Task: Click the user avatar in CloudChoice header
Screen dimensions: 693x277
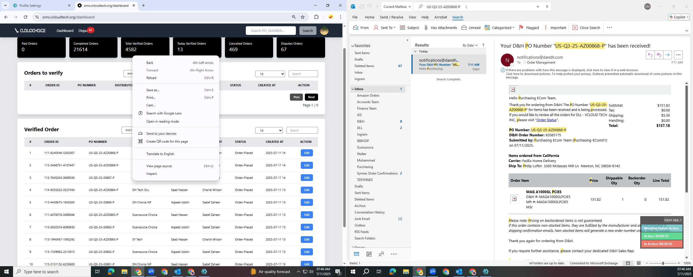Action: [x=324, y=31]
